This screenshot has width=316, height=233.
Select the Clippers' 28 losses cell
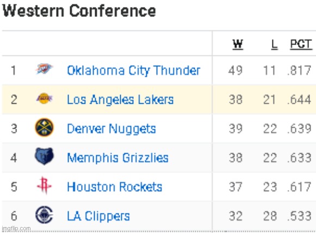pos(270,216)
